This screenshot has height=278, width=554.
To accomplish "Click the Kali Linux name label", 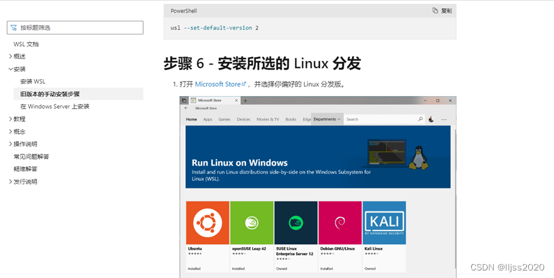I will [x=373, y=249].
